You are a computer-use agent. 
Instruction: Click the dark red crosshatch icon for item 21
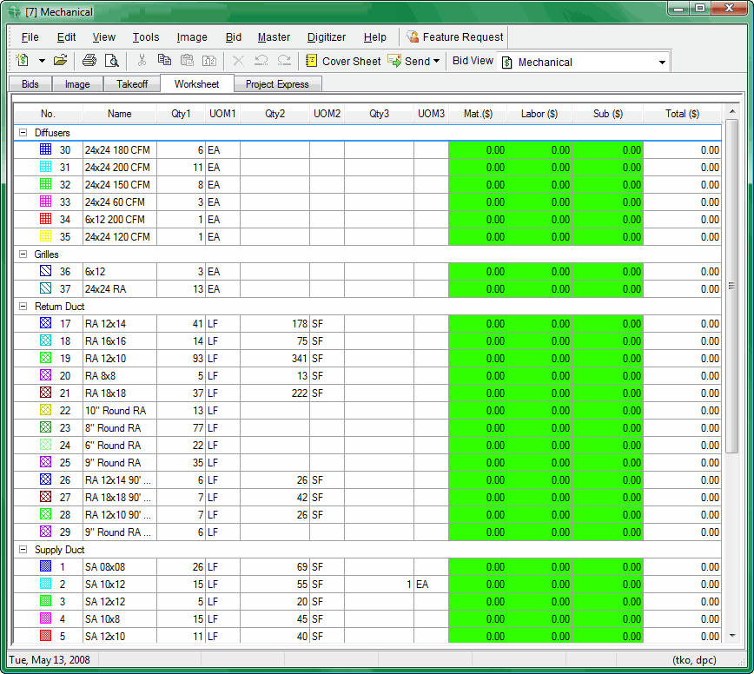[46, 393]
